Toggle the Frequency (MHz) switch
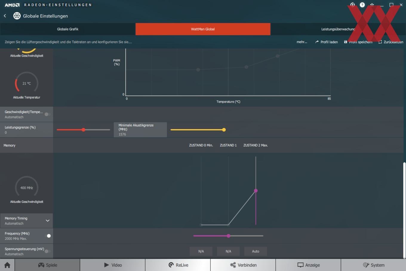The width and height of the screenshot is (406, 271). pos(47,236)
